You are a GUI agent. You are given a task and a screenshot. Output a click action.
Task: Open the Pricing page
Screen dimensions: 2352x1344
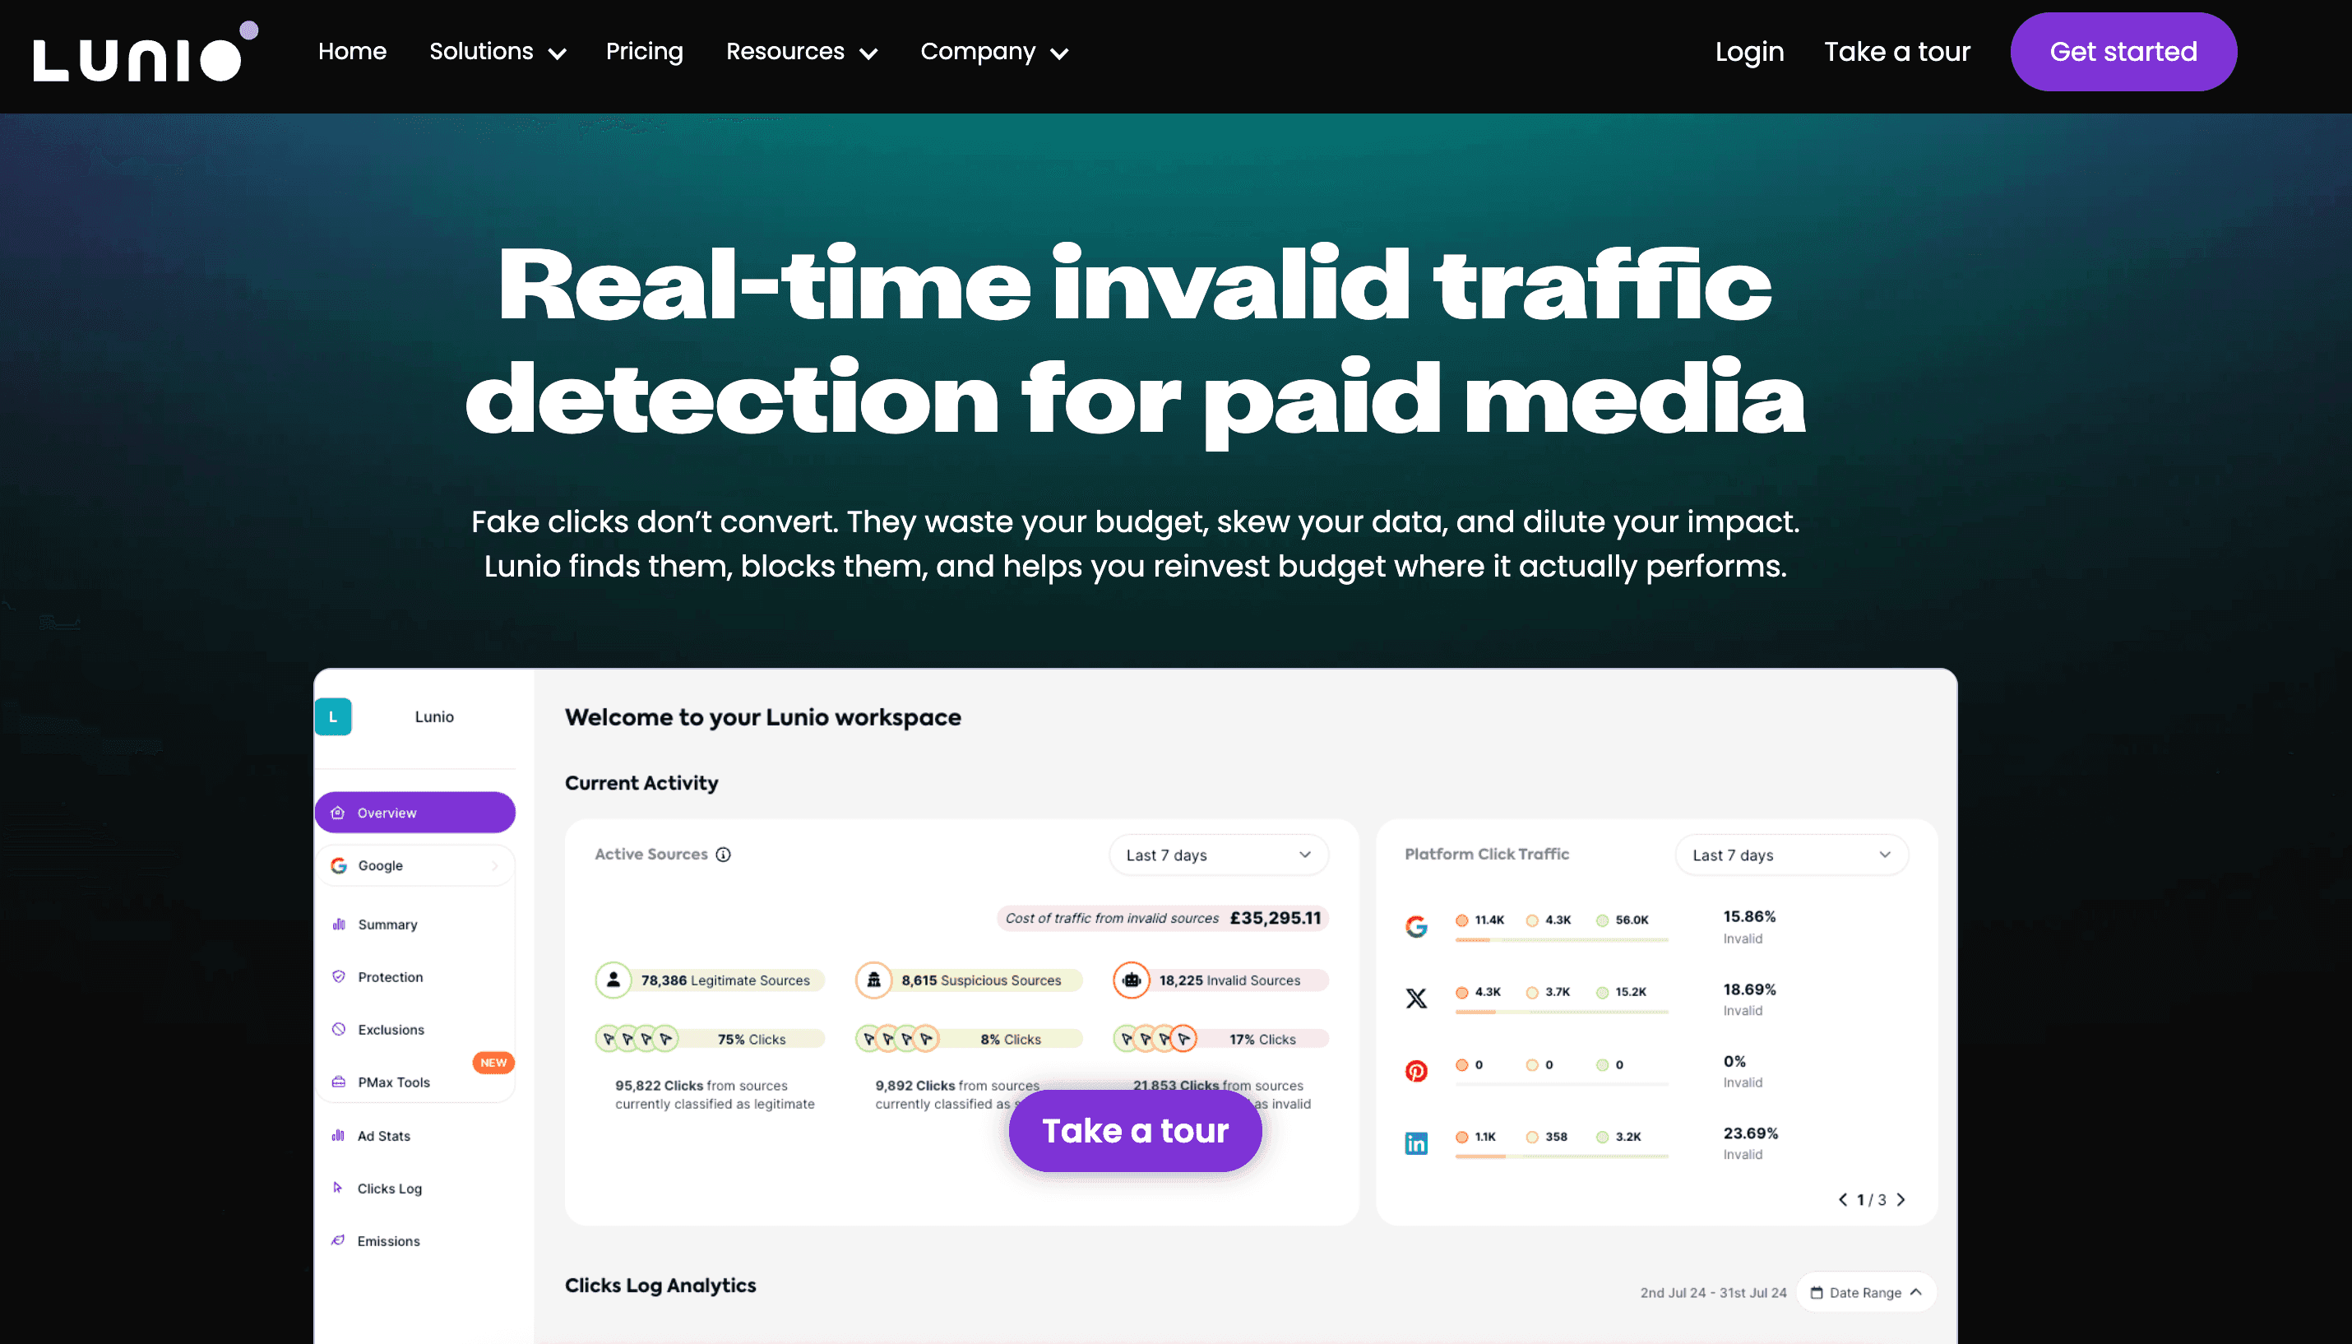(x=644, y=52)
